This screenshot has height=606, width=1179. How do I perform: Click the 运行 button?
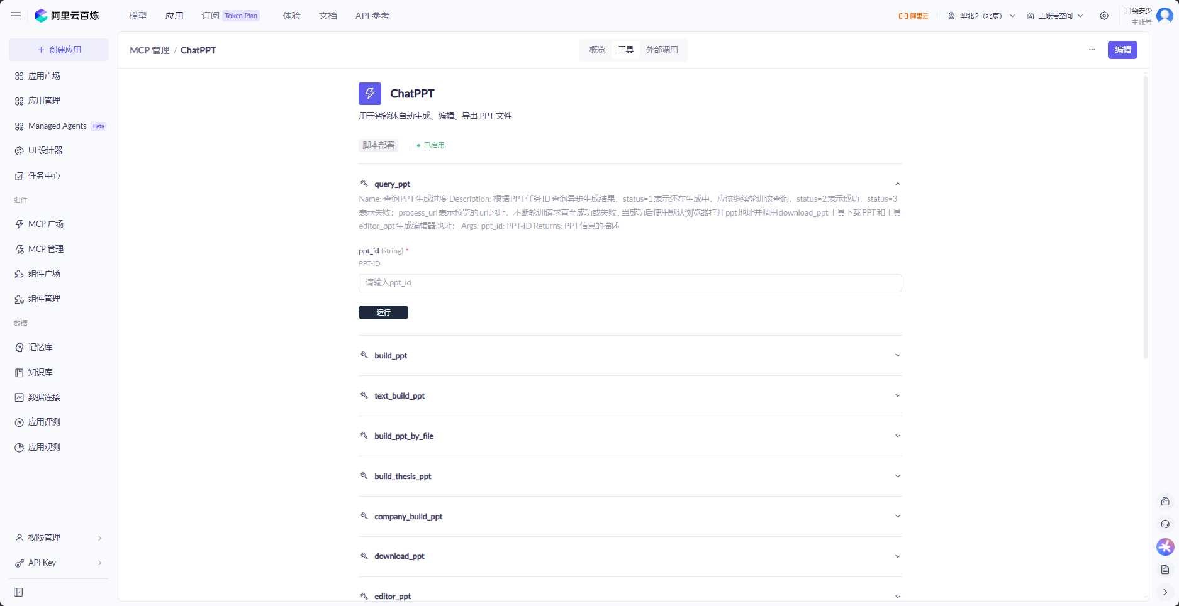[x=383, y=312]
